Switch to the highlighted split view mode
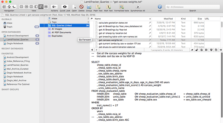Image resolution: width=223 pixels, height=123 pixels. point(41,7)
